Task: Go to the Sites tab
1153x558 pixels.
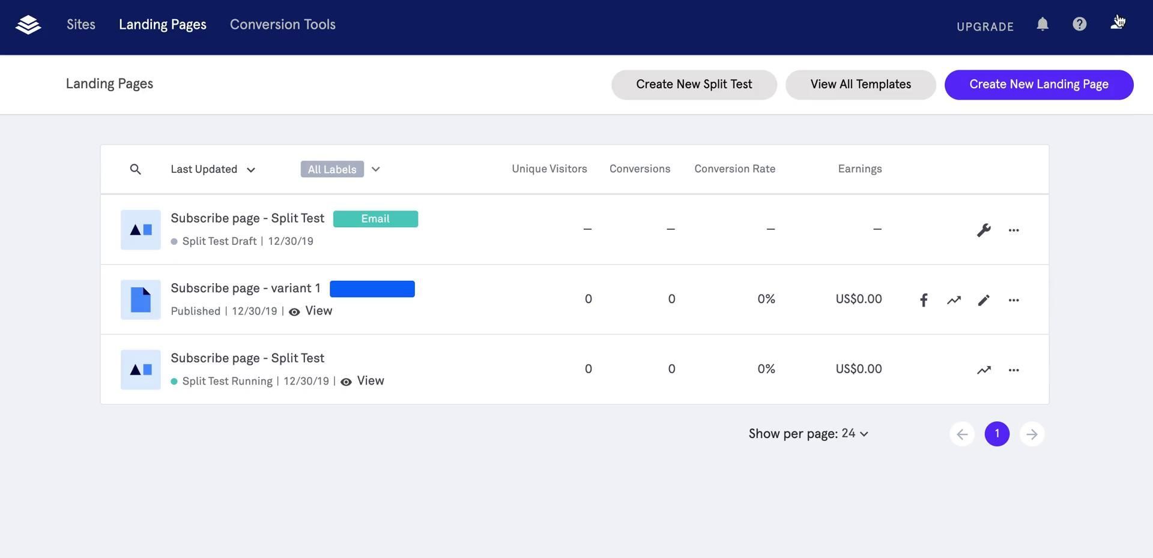Action: tap(80, 25)
